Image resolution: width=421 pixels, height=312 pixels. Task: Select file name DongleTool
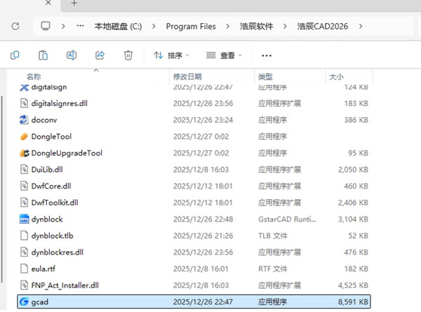tap(51, 137)
